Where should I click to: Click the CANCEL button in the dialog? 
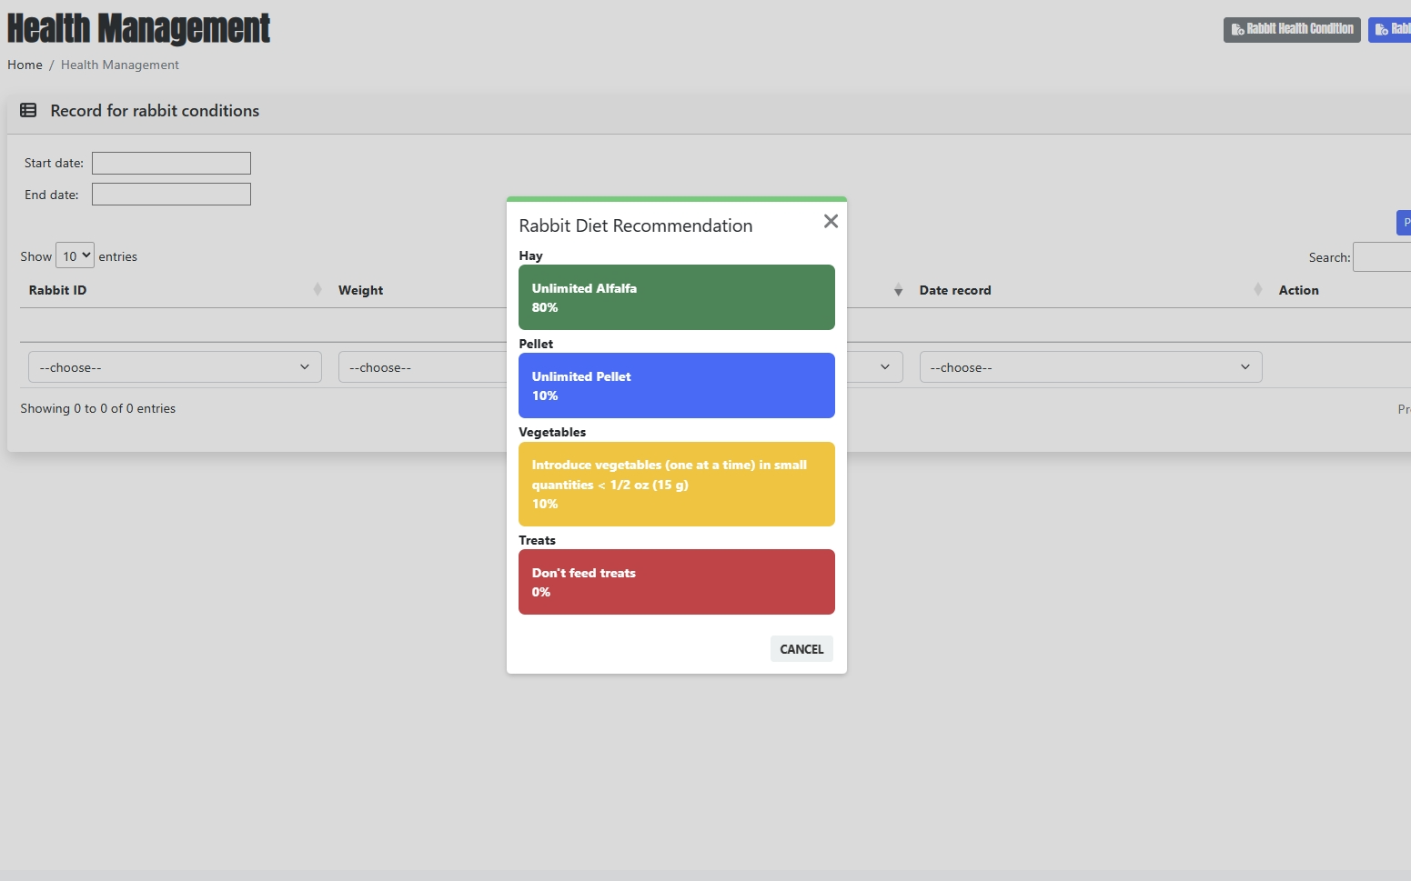(x=801, y=649)
